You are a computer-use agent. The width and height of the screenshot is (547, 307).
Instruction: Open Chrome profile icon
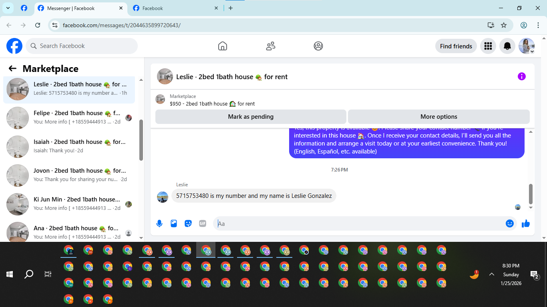(524, 25)
